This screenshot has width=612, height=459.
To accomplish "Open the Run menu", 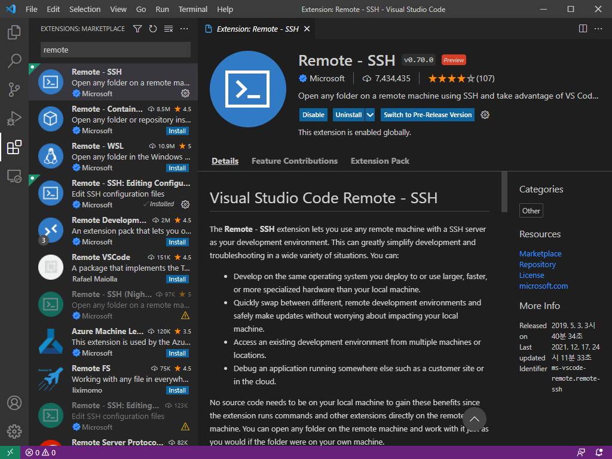I will tap(163, 9).
